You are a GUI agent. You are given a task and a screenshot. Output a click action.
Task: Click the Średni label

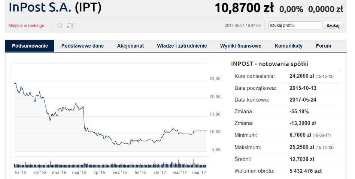(x=243, y=159)
